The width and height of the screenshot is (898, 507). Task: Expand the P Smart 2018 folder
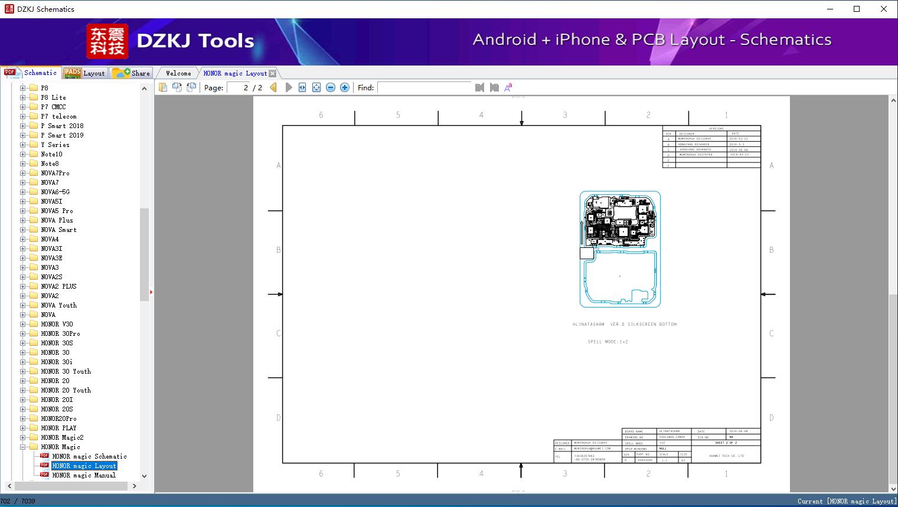[x=23, y=126]
